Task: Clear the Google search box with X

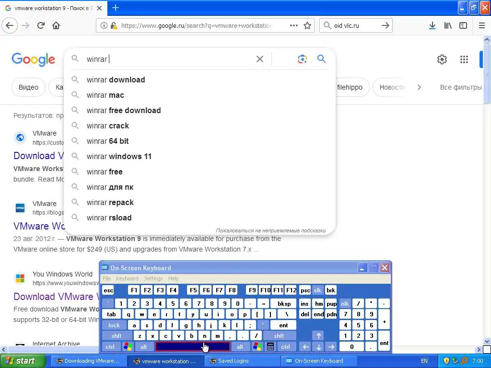Action: [259, 59]
